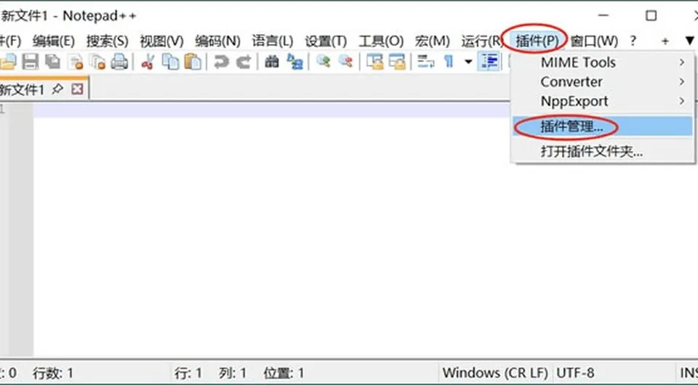
Task: Select the 新文件1 document tab
Action: [x=44, y=89]
